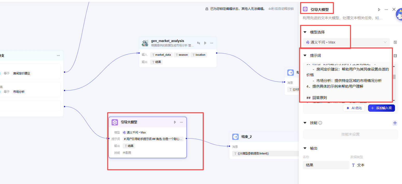Click the 引导大模型 canvas node title
Viewport: 402px width, 184px height.
tap(129, 122)
